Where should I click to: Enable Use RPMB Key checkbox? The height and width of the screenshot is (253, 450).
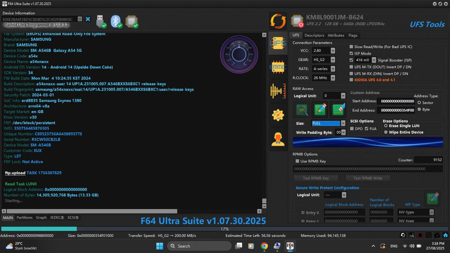[x=297, y=161]
